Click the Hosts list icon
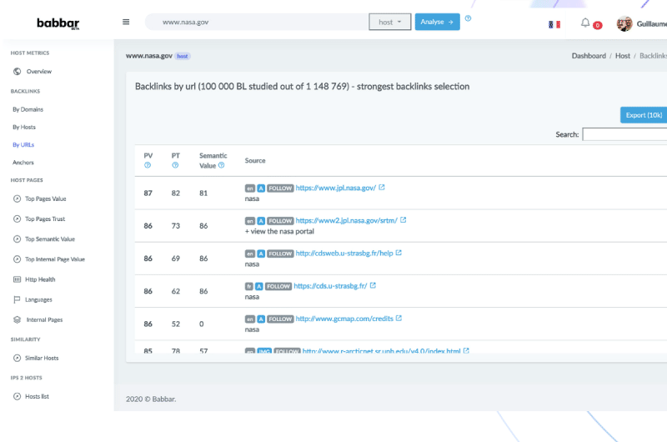 tap(17, 396)
